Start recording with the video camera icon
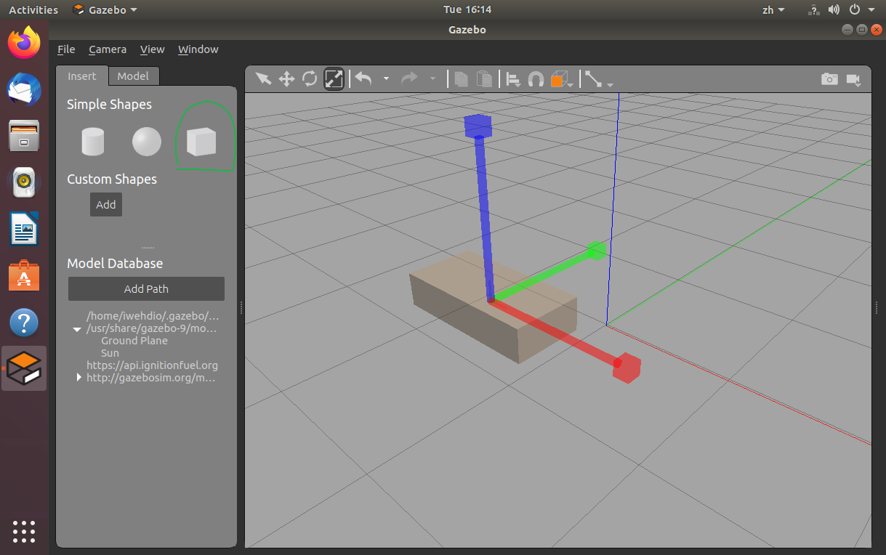This screenshot has width=886, height=555. [x=853, y=78]
